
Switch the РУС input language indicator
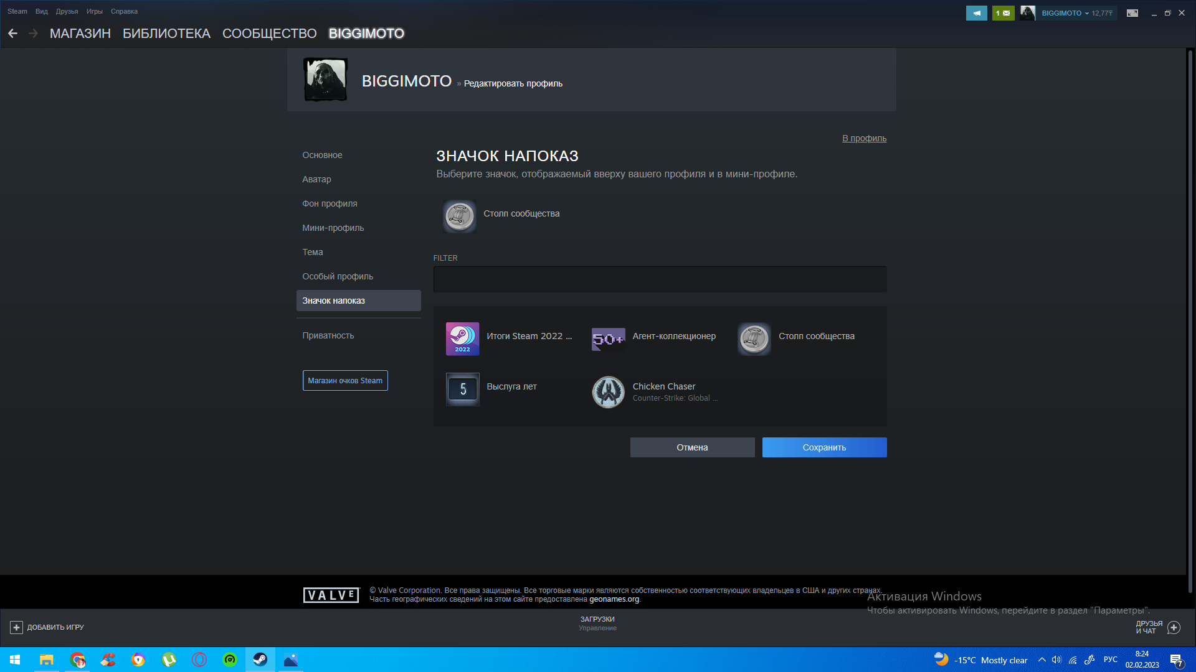click(1110, 660)
